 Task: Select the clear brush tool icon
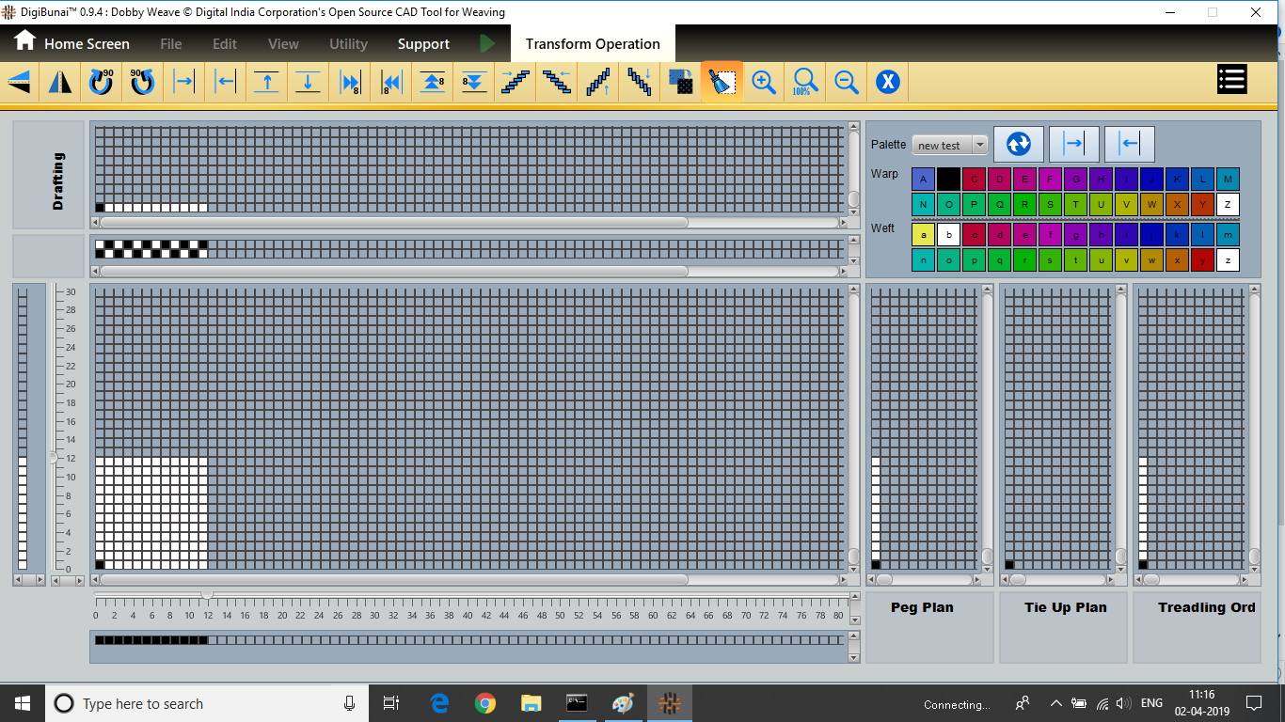pos(722,83)
